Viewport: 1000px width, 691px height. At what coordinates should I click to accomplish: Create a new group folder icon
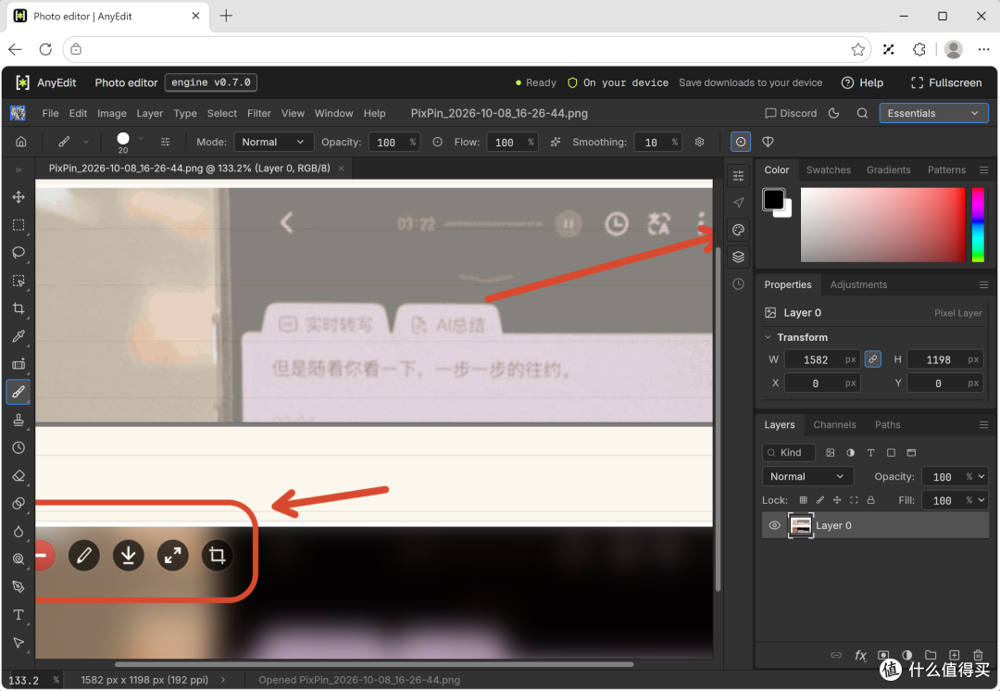931,655
